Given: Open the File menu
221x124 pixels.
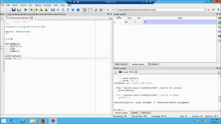Looking at the screenshot, I should point(2,5).
